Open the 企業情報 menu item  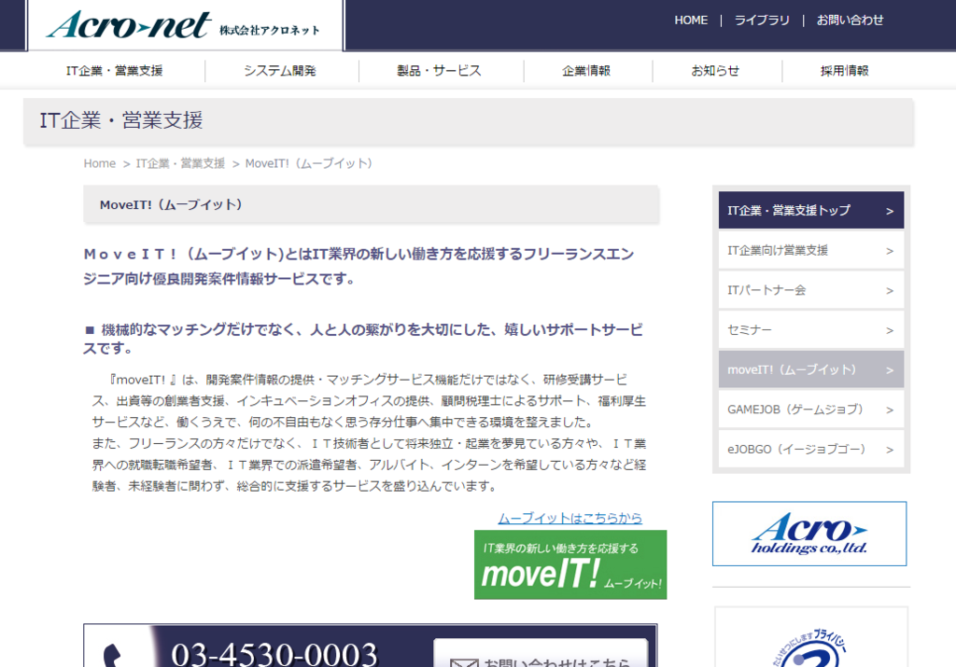tap(586, 71)
